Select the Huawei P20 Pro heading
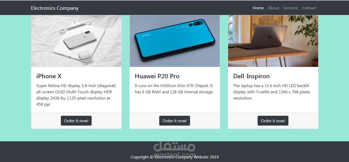 coord(157,76)
